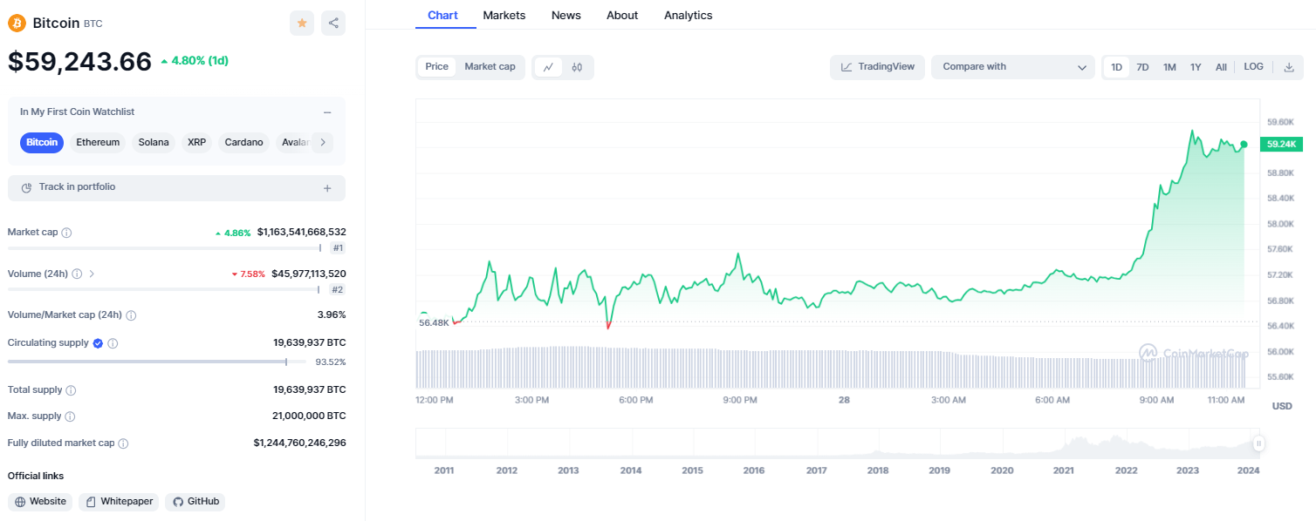Image resolution: width=1316 pixels, height=521 pixels.
Task: Click the orange Bitcoin logo icon
Action: pyautogui.click(x=17, y=23)
